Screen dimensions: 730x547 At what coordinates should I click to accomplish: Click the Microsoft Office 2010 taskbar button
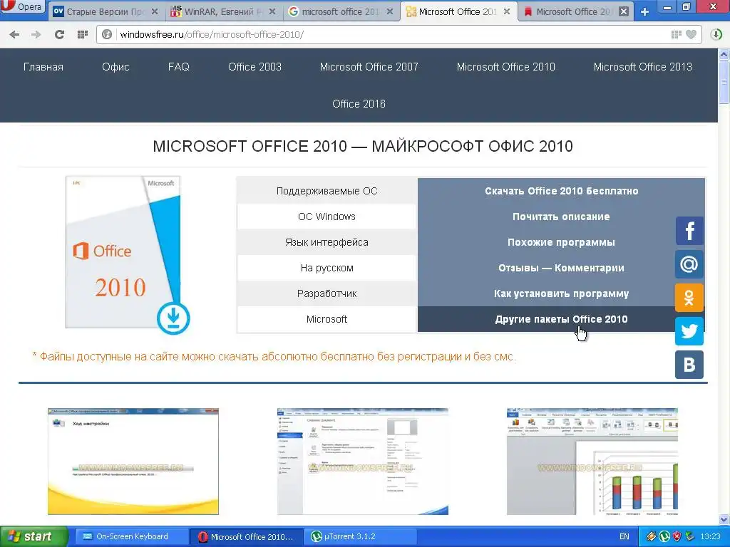(247, 537)
